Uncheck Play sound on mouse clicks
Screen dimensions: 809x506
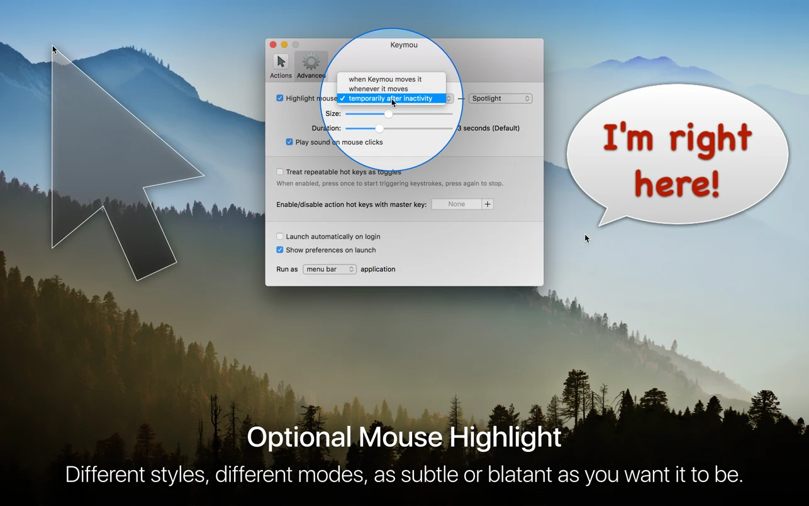289,142
